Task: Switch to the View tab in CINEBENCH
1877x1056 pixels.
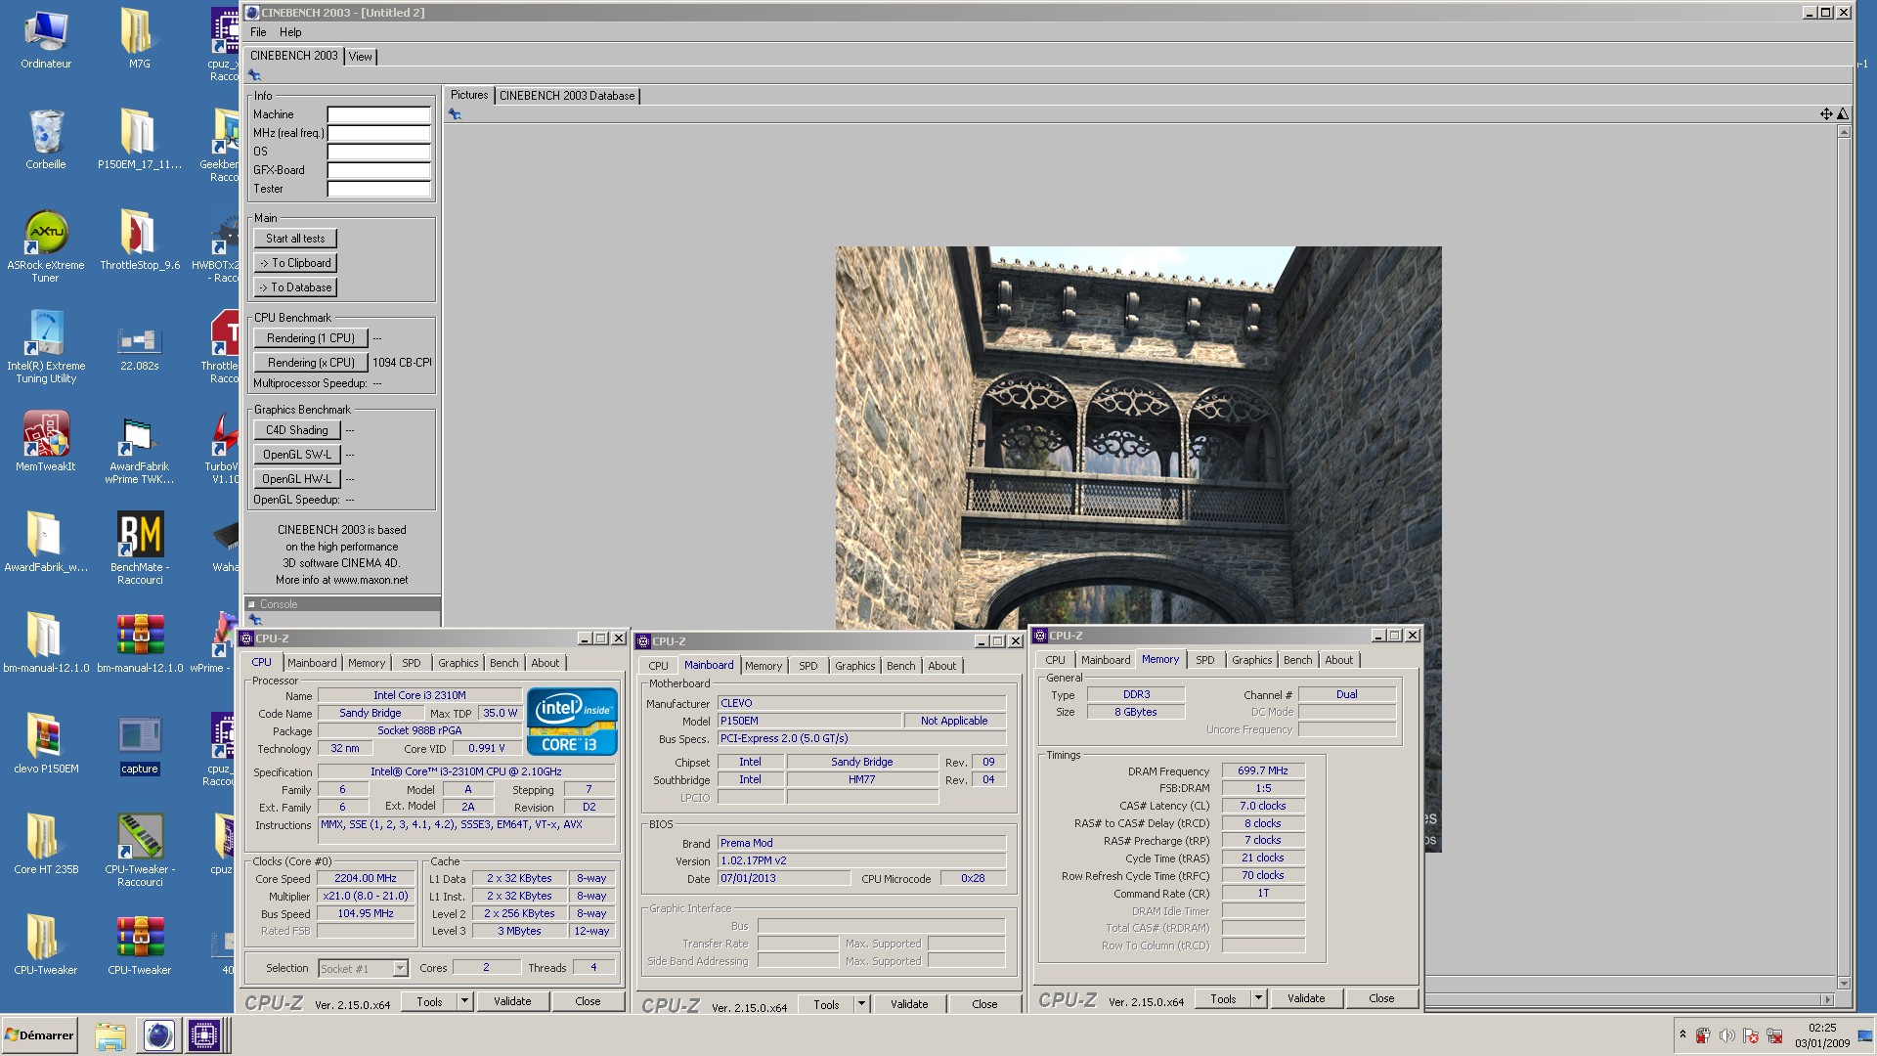Action: pos(361,57)
